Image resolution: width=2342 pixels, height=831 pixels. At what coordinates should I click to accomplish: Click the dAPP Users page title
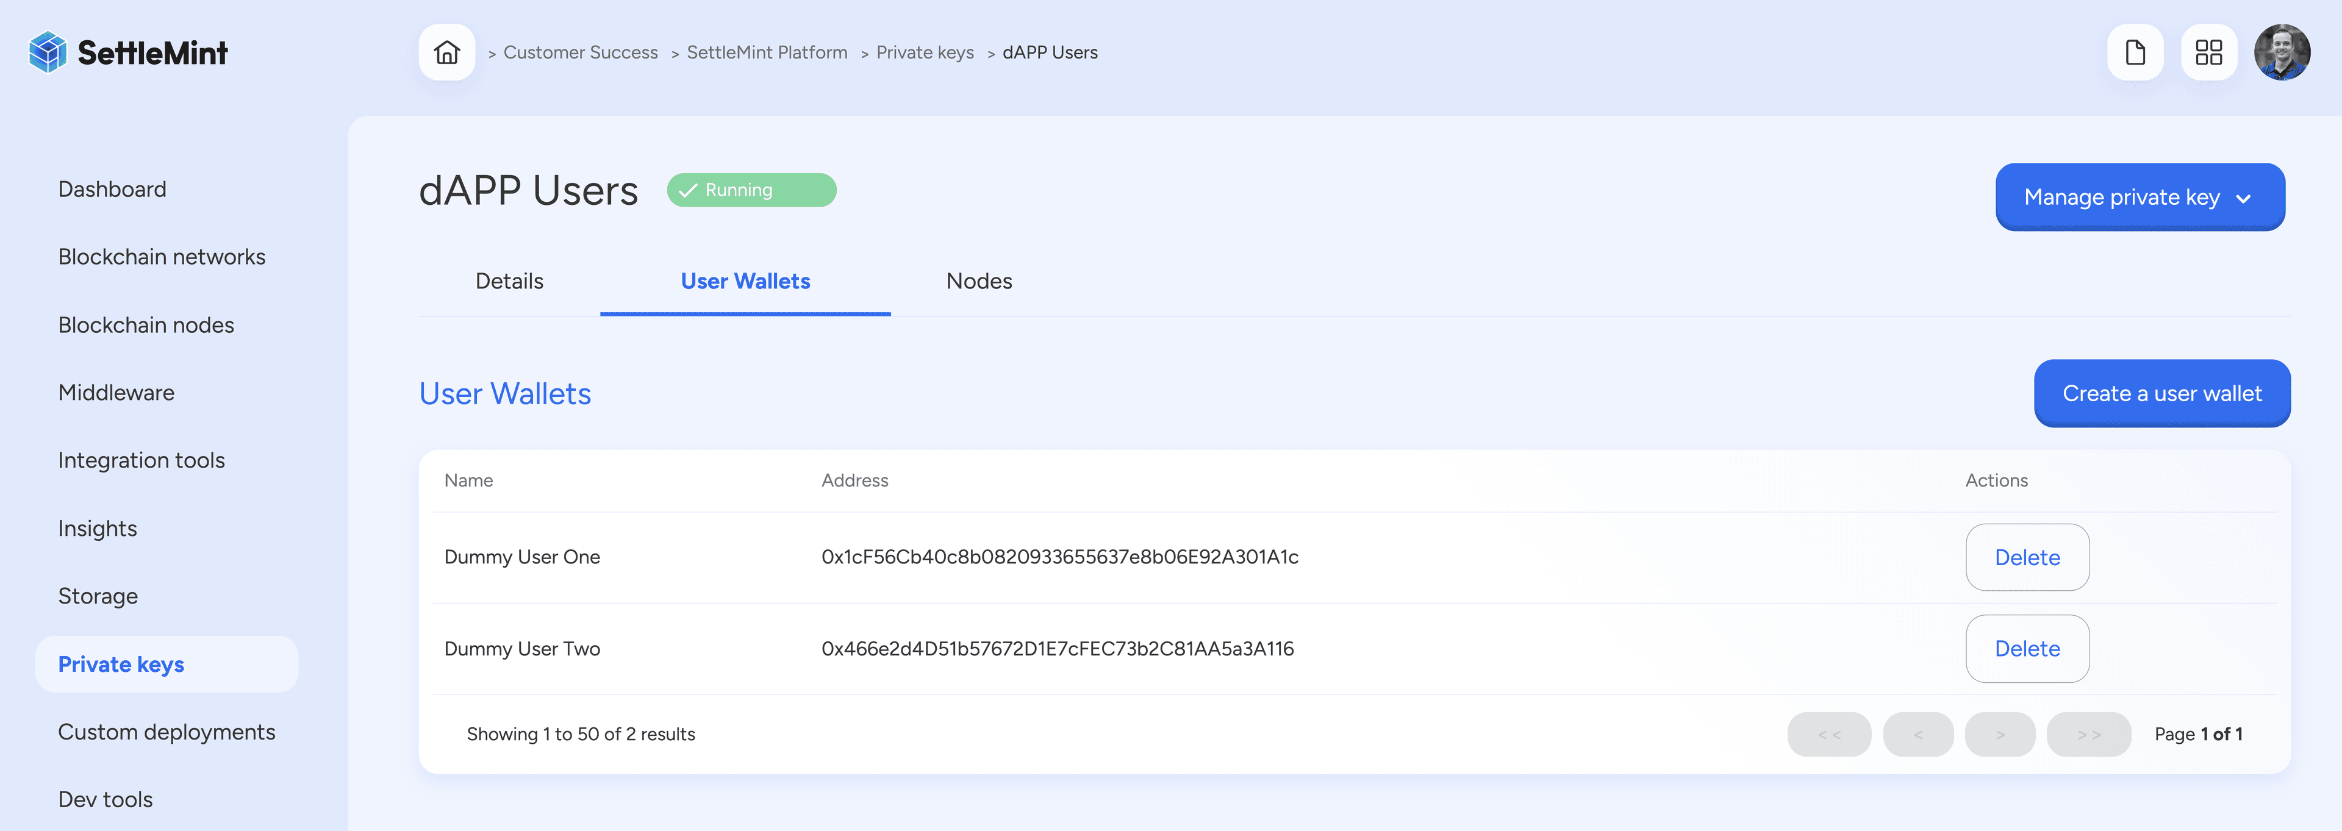[x=528, y=190]
